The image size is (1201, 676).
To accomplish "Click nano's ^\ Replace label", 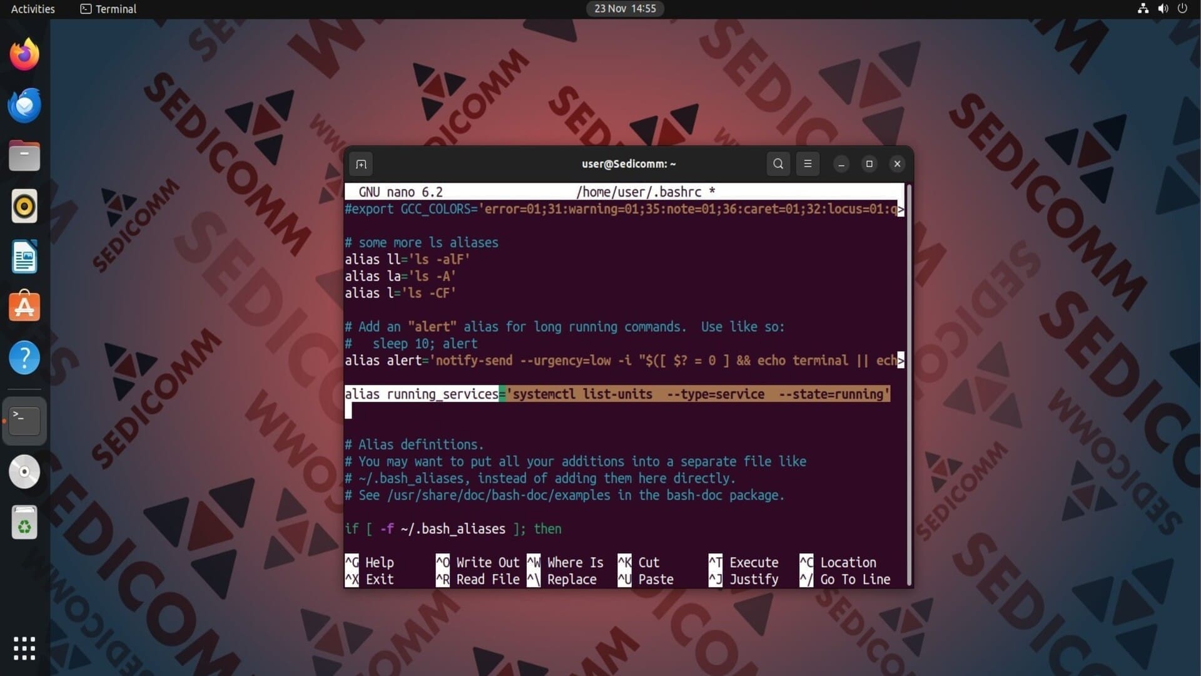I will pos(562,580).
